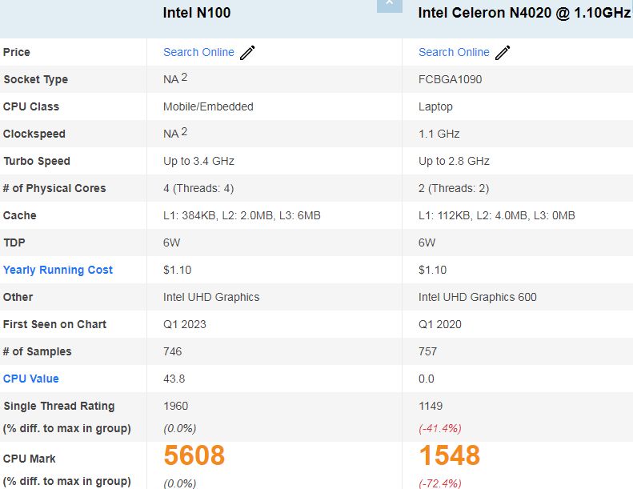Click the Turbo Speed row label

37,161
